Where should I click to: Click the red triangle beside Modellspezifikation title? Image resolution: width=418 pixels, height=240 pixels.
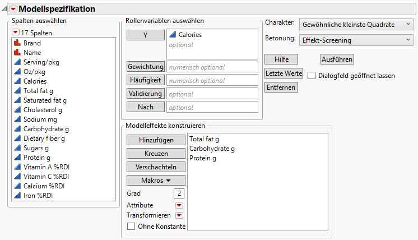pos(13,9)
